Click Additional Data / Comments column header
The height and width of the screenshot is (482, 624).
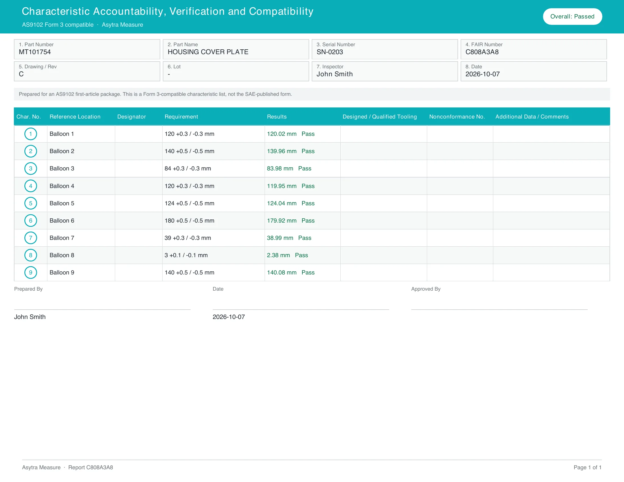532,117
